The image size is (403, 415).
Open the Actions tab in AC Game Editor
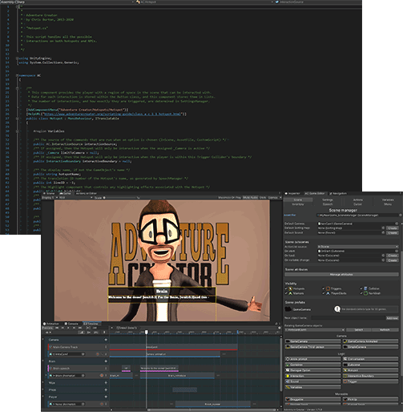point(358,199)
